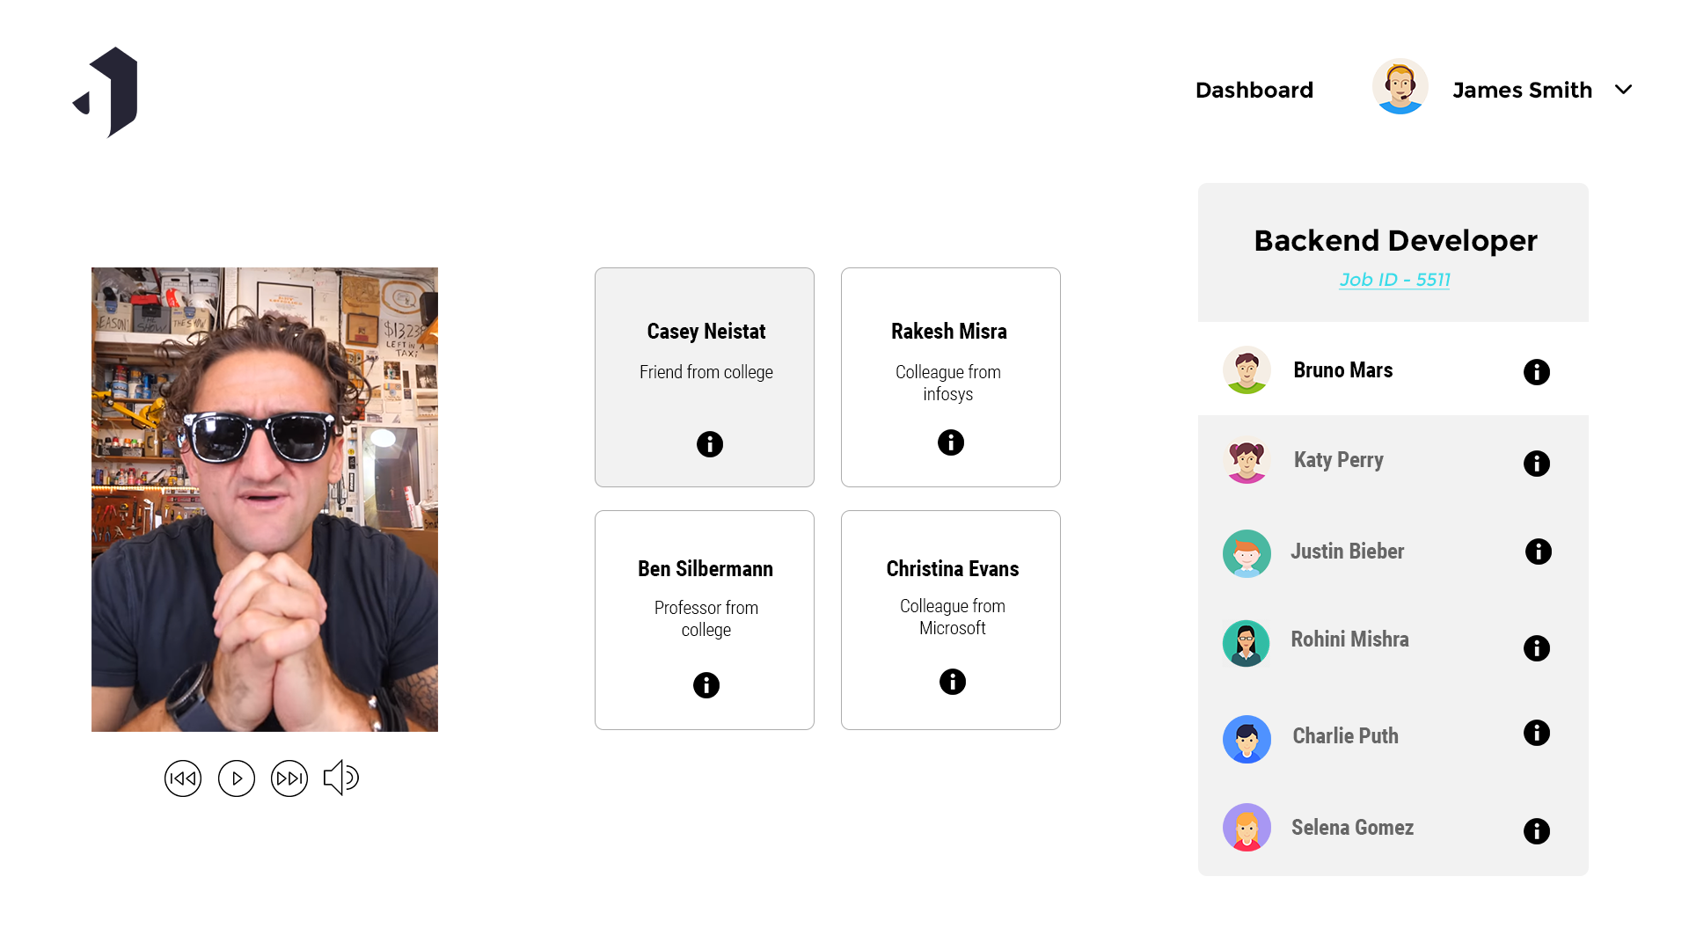Click James Smith profile avatar

(x=1400, y=86)
